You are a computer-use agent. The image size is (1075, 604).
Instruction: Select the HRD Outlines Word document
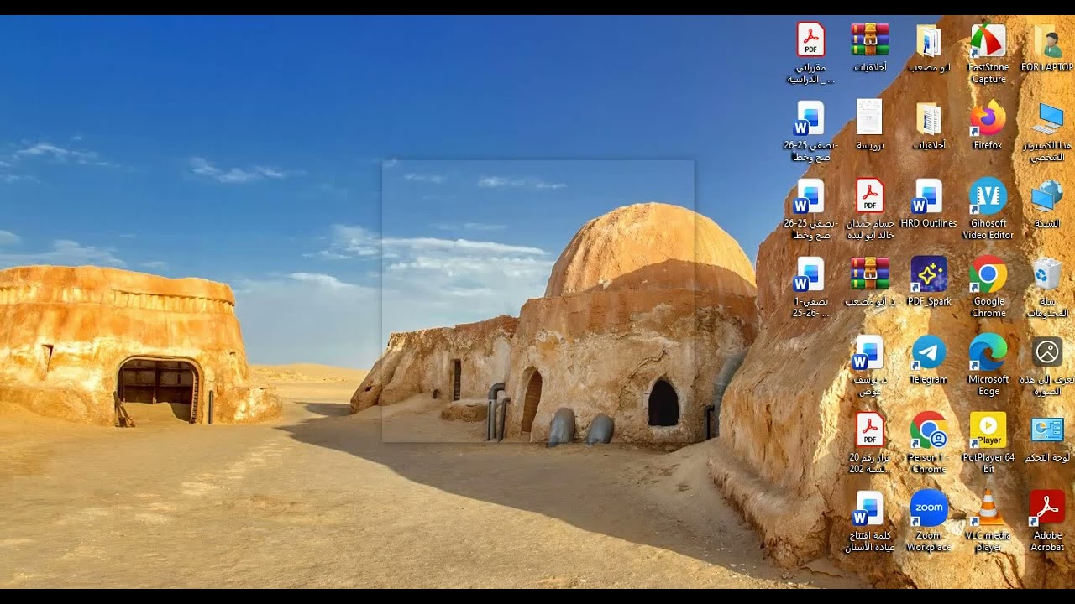pyautogui.click(x=929, y=204)
